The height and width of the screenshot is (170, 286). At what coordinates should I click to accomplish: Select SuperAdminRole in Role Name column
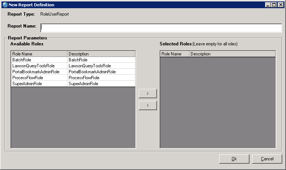tap(39, 84)
